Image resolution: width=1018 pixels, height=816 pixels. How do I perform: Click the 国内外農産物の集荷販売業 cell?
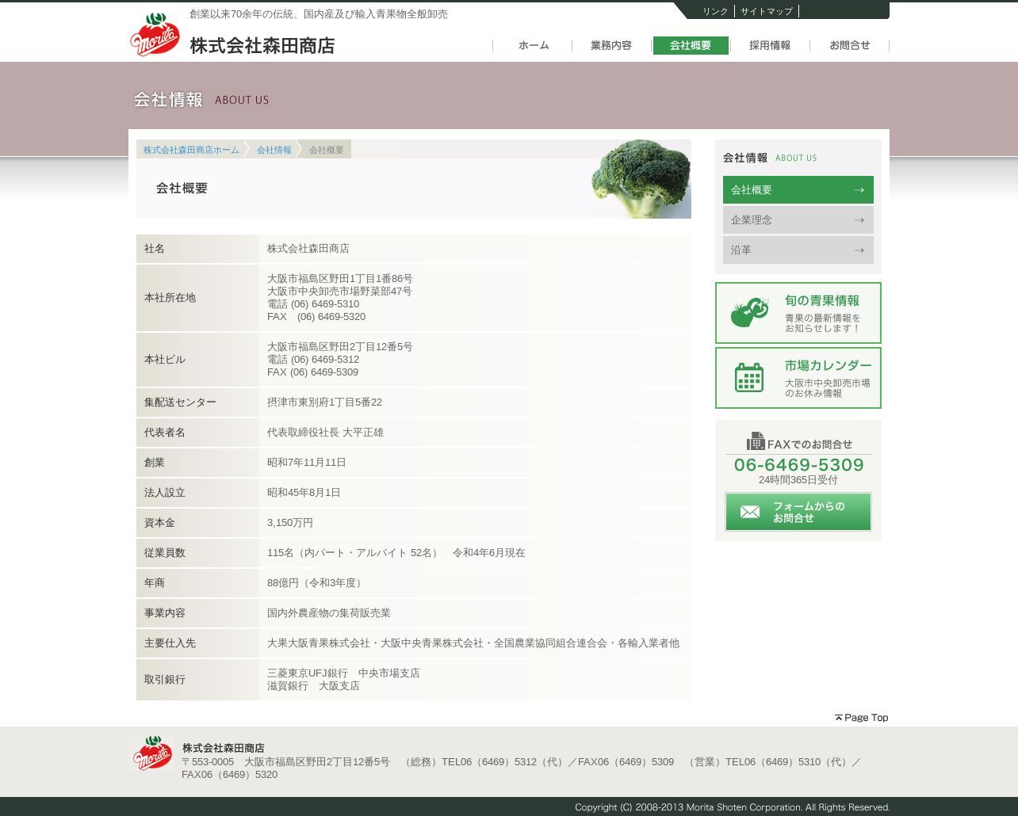click(329, 613)
